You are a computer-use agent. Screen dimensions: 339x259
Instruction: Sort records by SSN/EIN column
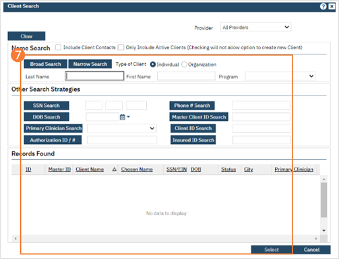coord(177,170)
